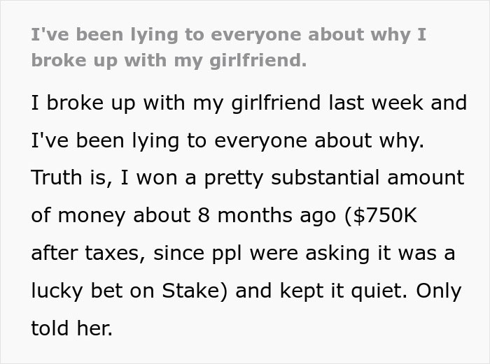The width and height of the screenshot is (490, 364).
Task: Click the phrase 'pretty substantial amount'
Action: (x=335, y=177)
